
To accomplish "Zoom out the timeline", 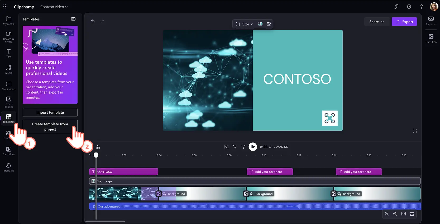I will pyautogui.click(x=387, y=214).
